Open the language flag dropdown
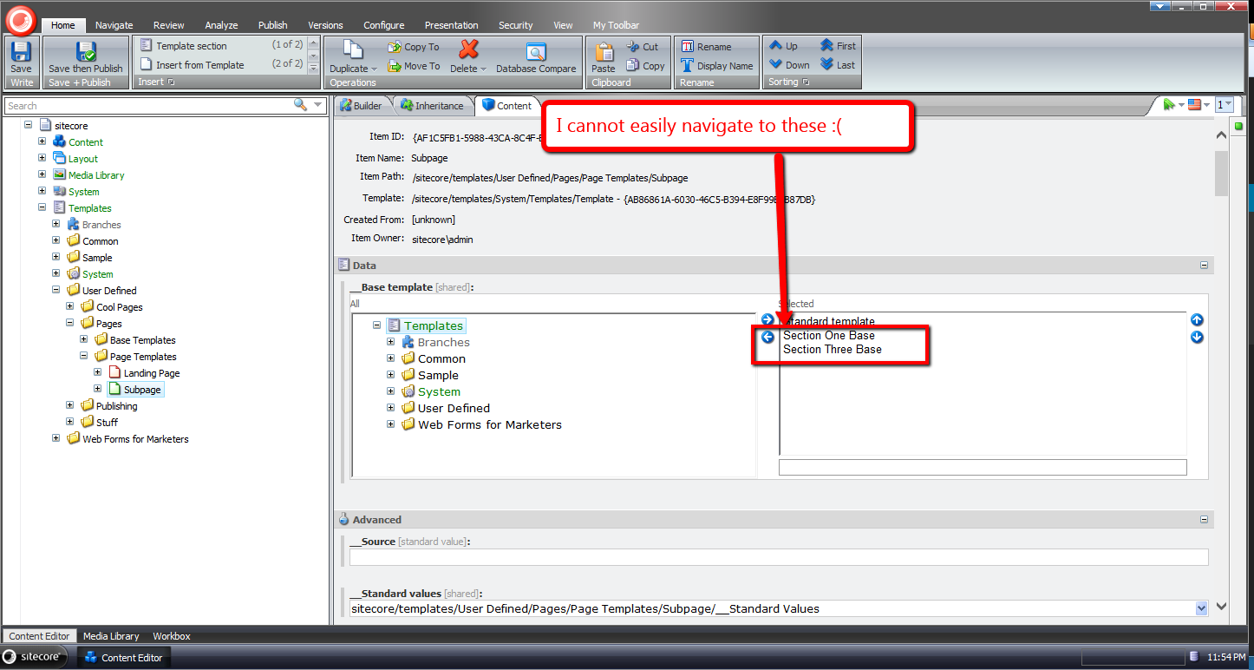This screenshot has height=670, width=1254. click(x=1198, y=105)
